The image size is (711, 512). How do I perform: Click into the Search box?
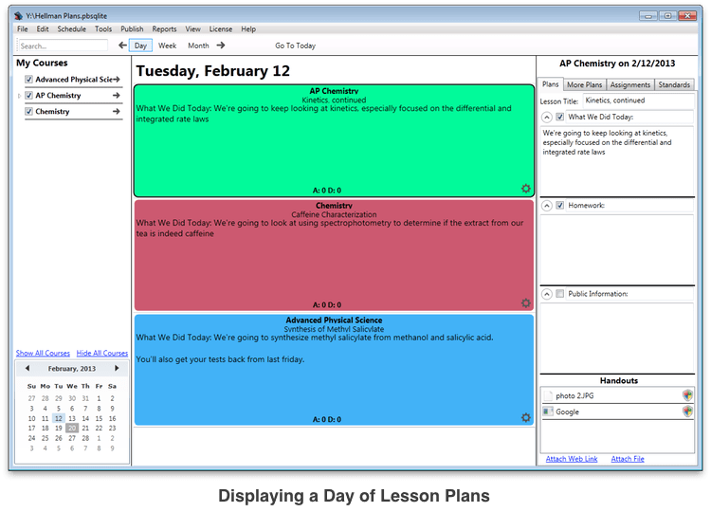click(x=63, y=46)
